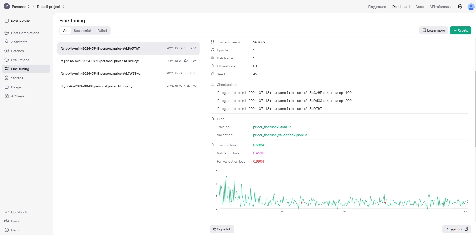Expand the Personal organization switcher

point(21,7)
